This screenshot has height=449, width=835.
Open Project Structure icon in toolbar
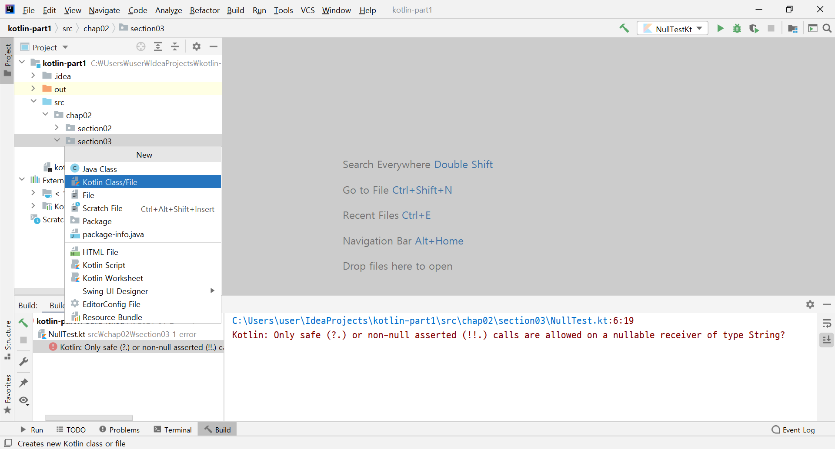[x=793, y=28]
